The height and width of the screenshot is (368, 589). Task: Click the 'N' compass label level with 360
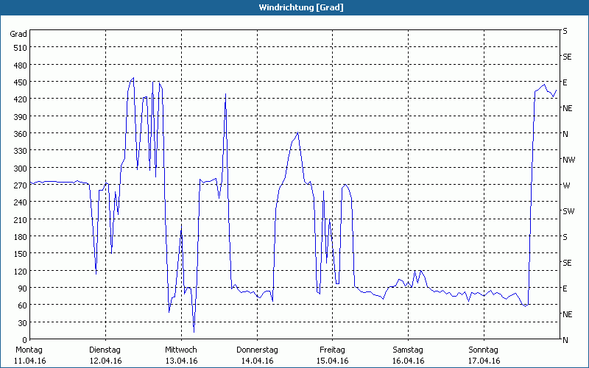click(x=565, y=134)
